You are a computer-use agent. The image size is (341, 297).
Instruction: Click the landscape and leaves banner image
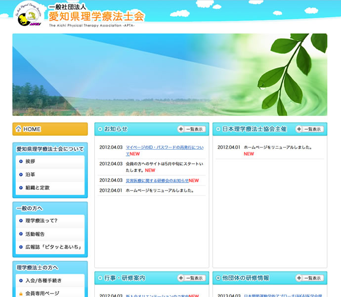point(170,75)
